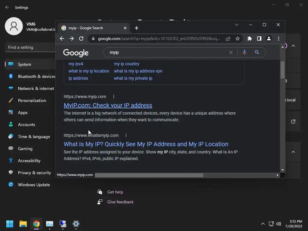308x231 pixels.
Task: Collapse the upper Settings section chevron
Action: [x=293, y=46]
